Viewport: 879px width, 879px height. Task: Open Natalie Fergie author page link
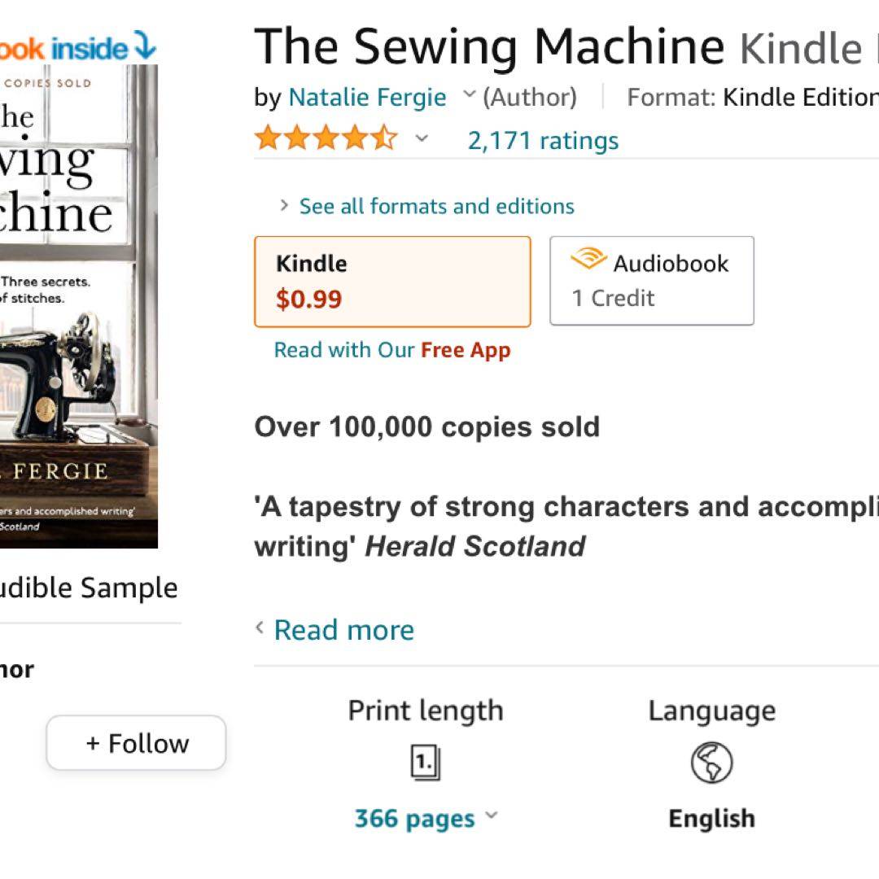pos(367,98)
